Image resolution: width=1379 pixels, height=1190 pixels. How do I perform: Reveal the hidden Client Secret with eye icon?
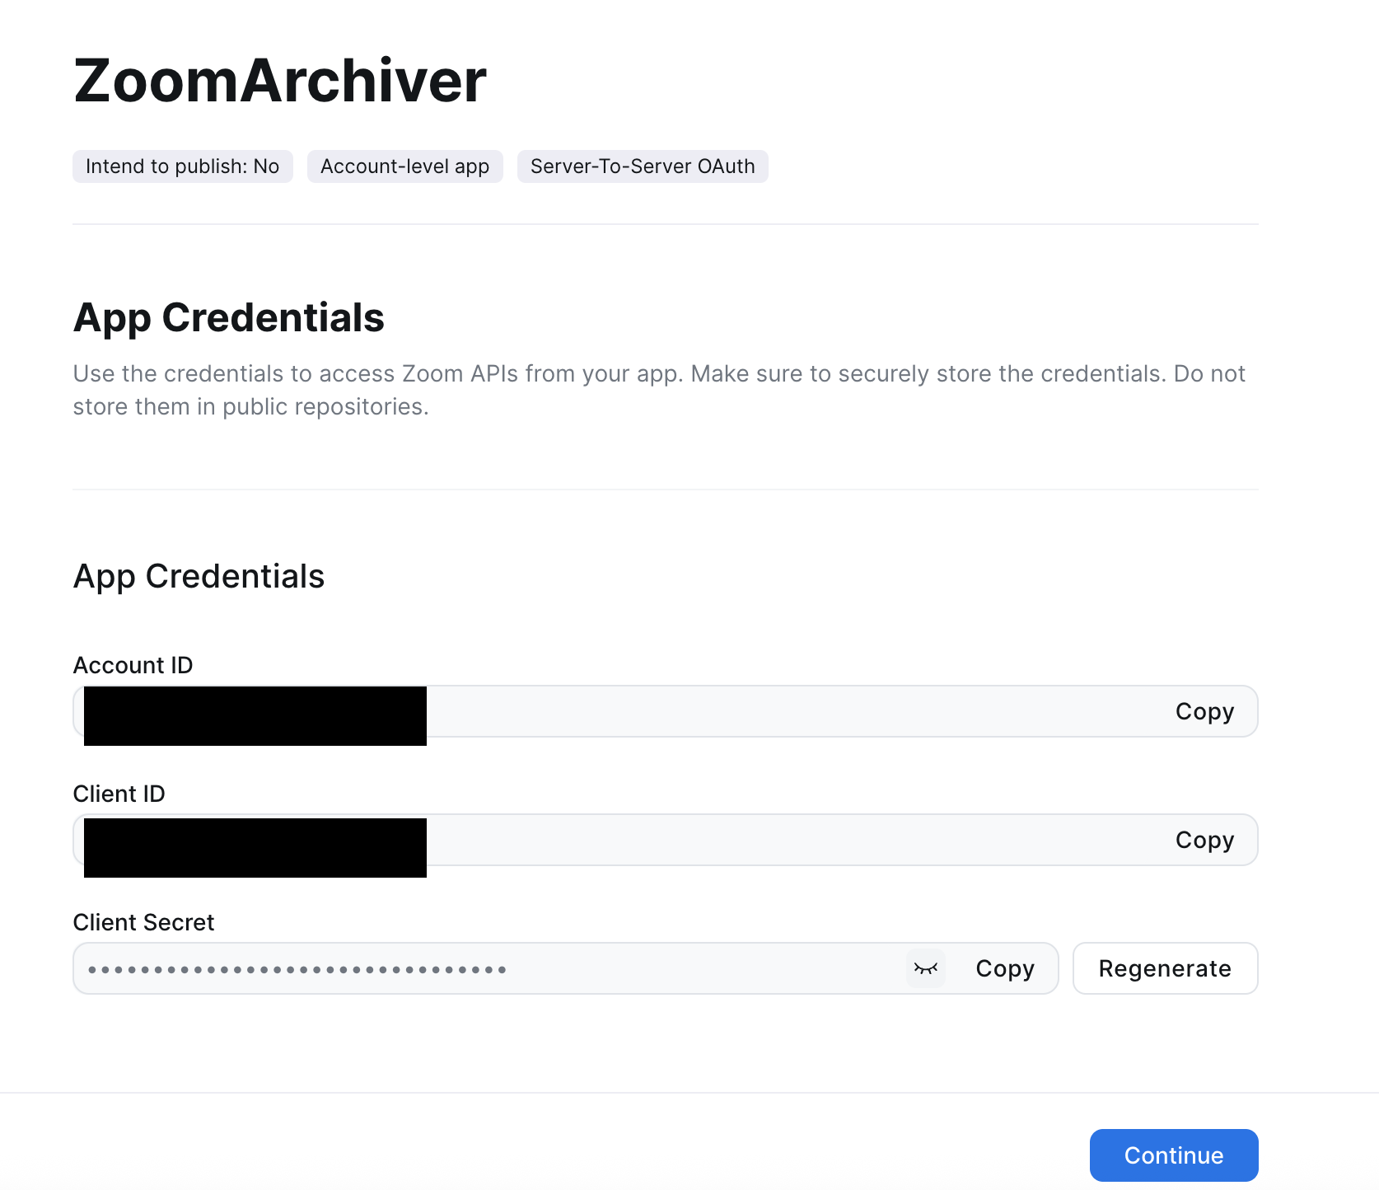click(926, 968)
